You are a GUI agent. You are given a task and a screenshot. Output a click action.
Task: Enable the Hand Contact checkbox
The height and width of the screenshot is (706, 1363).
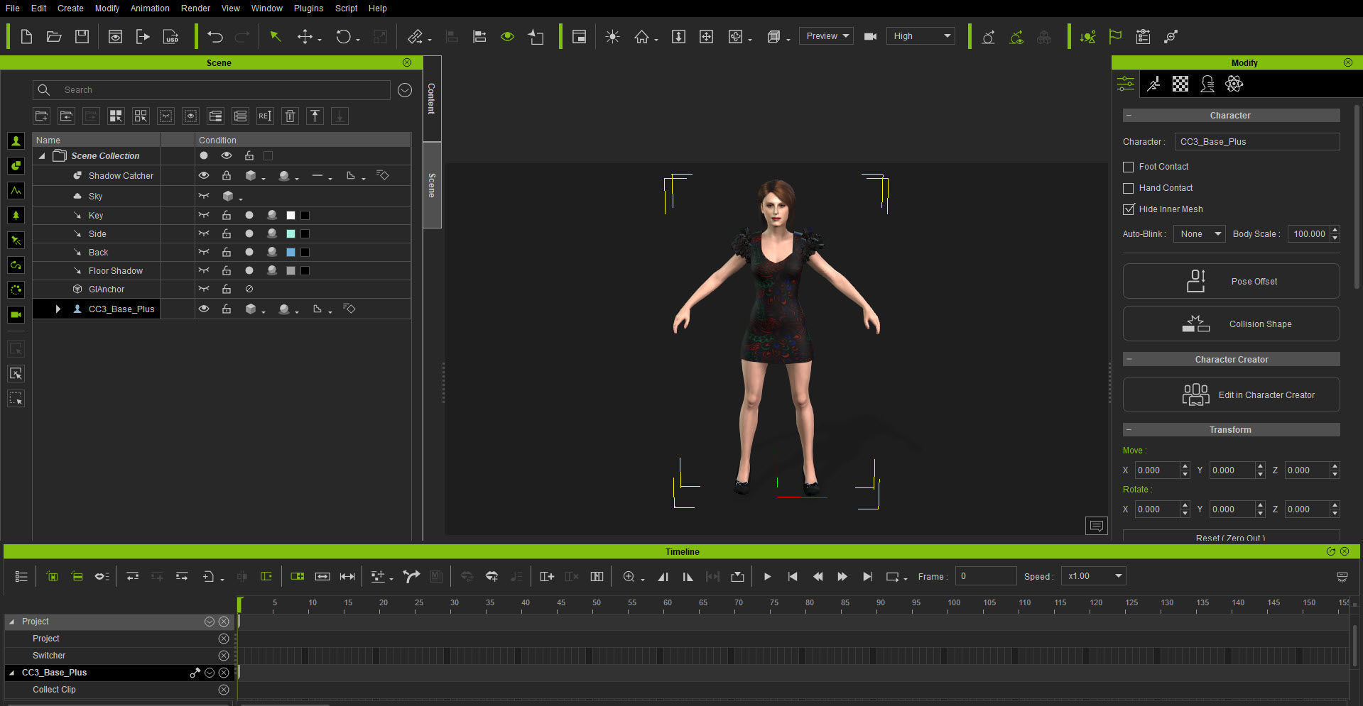(x=1128, y=188)
